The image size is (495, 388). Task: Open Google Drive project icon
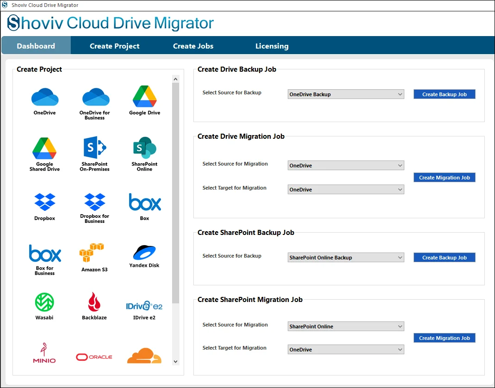(x=145, y=96)
